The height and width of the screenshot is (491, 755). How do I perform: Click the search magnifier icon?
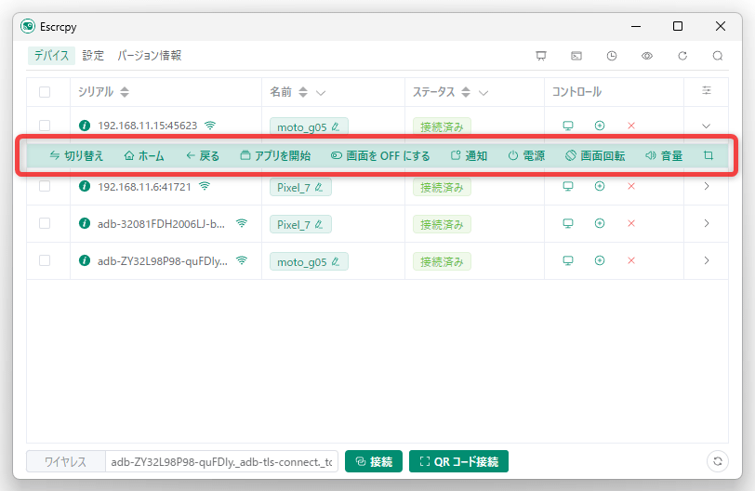coord(718,56)
